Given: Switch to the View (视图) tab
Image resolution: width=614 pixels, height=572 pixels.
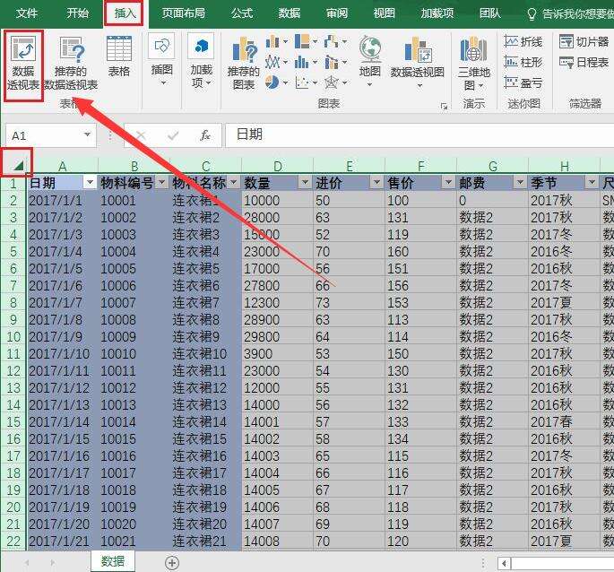Looking at the screenshot, I should click(385, 13).
